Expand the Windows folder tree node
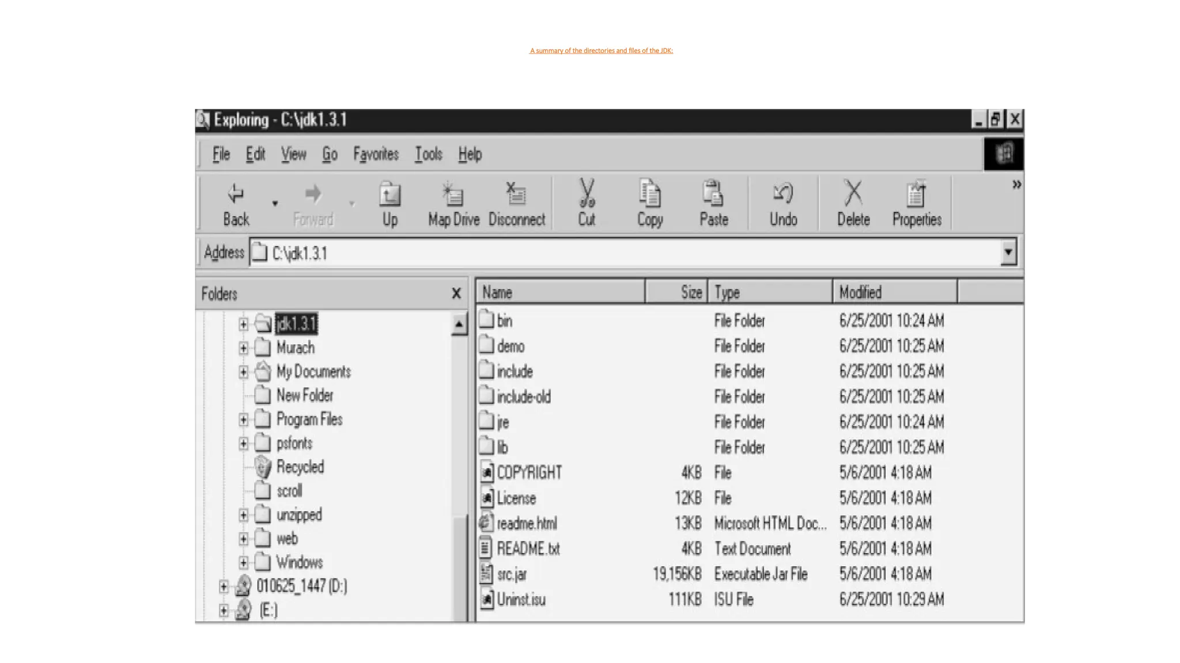 point(243,563)
